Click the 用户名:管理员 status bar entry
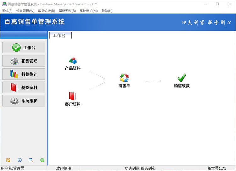This screenshot has width=236, height=171. tap(13, 168)
